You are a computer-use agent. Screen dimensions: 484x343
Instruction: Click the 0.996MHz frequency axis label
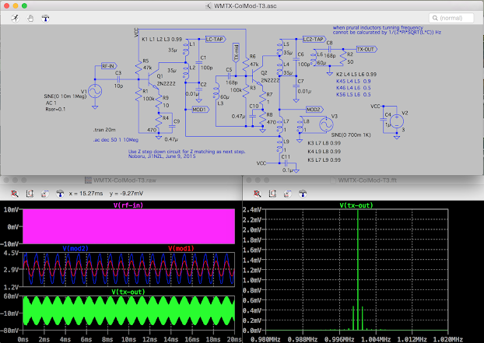[x=339, y=339]
